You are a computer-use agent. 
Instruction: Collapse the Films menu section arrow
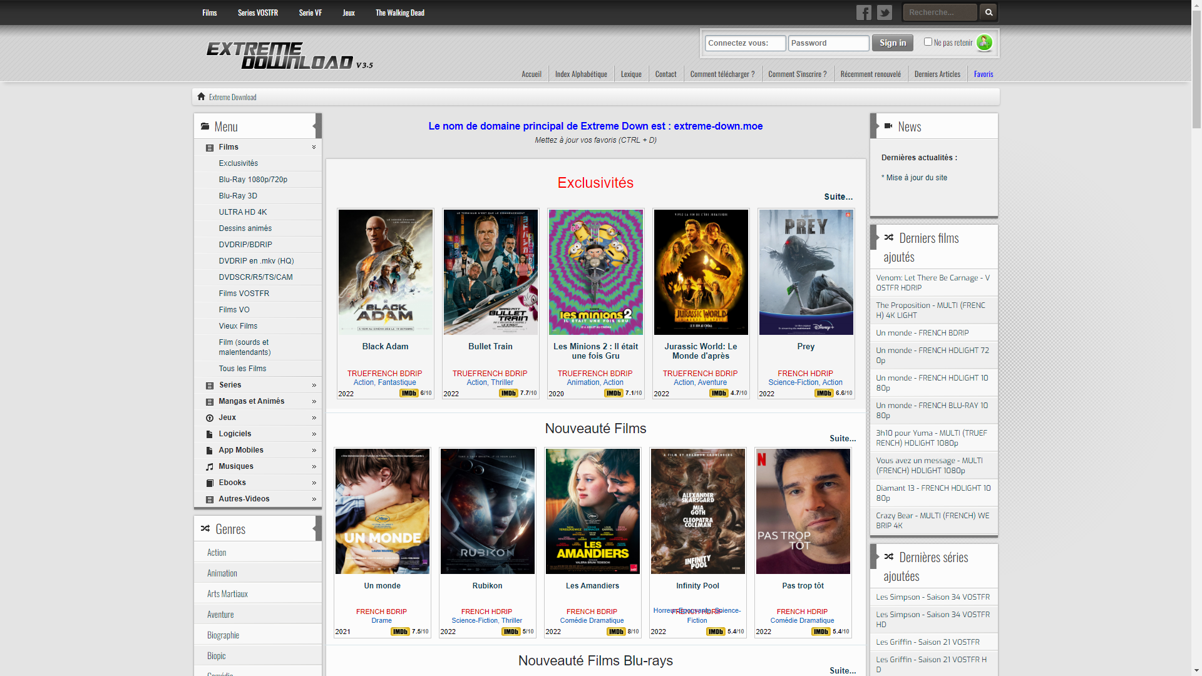coord(314,147)
